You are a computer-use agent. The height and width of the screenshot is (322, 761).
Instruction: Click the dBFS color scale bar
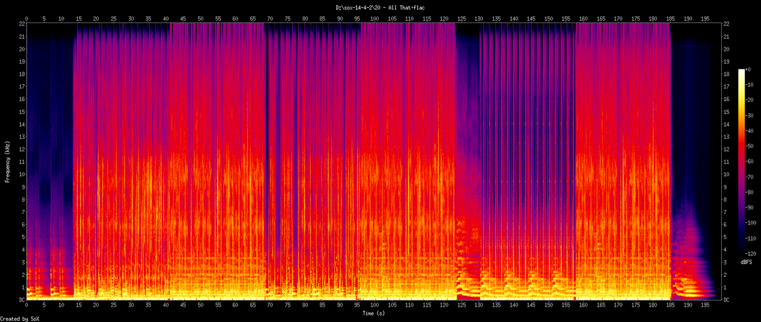click(x=741, y=161)
